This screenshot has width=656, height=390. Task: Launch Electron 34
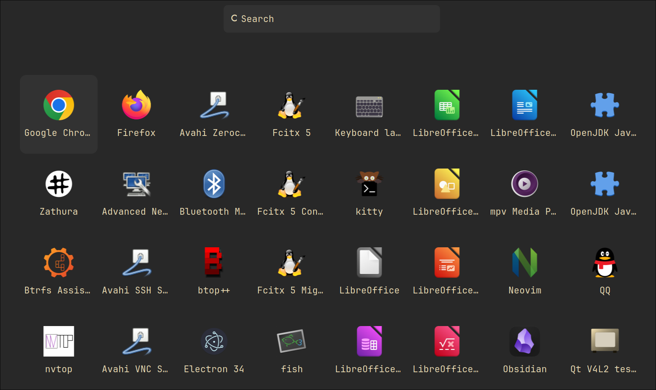tap(214, 351)
